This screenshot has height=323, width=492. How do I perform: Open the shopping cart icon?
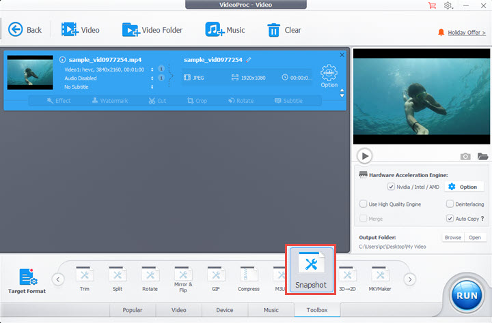point(432,5)
